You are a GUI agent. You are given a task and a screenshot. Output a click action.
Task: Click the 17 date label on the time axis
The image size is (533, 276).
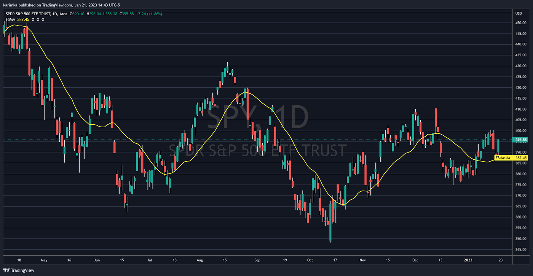(x=335, y=260)
